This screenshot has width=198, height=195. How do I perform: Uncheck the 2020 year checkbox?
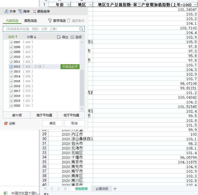[11, 106]
